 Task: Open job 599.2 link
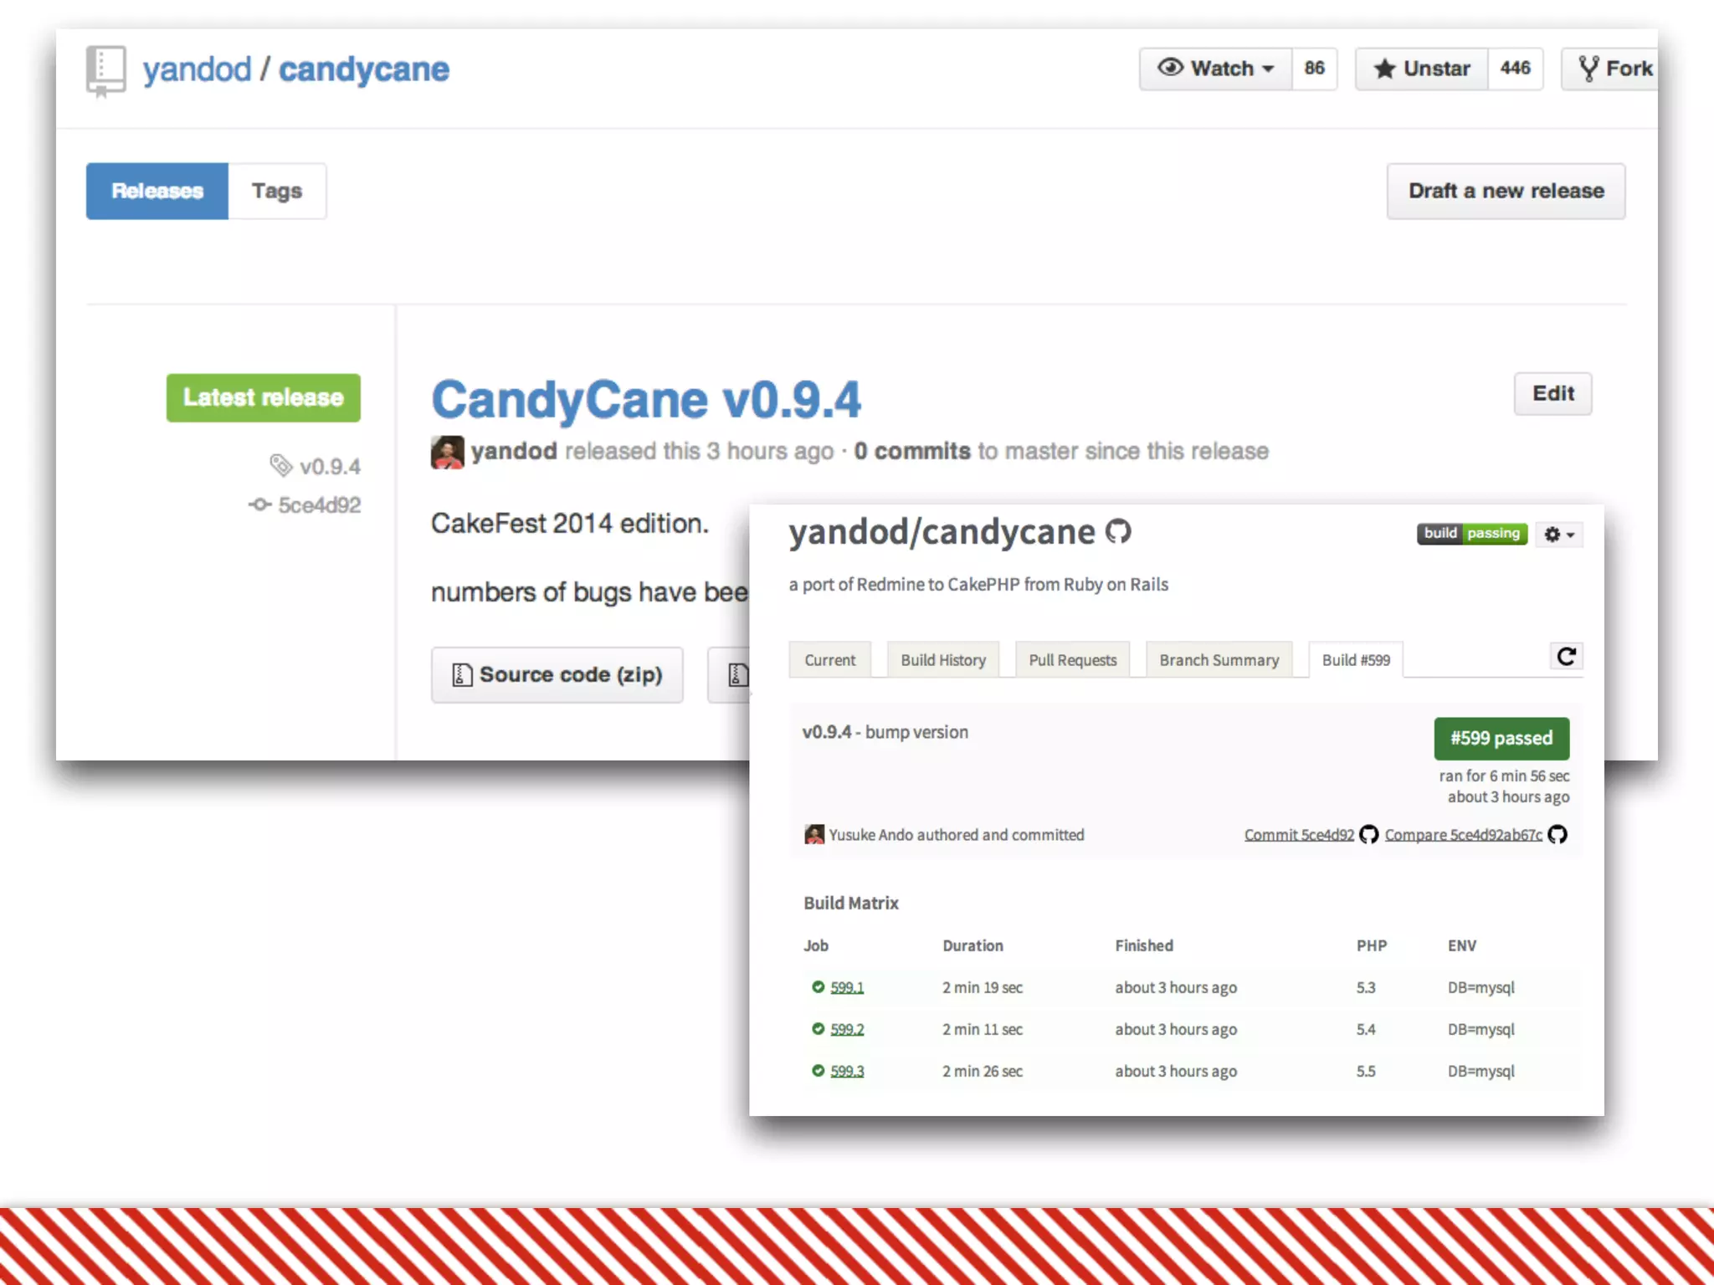point(846,1029)
